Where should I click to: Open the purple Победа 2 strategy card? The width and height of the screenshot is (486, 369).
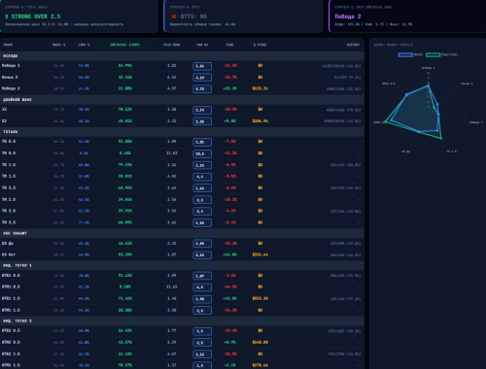407,17
